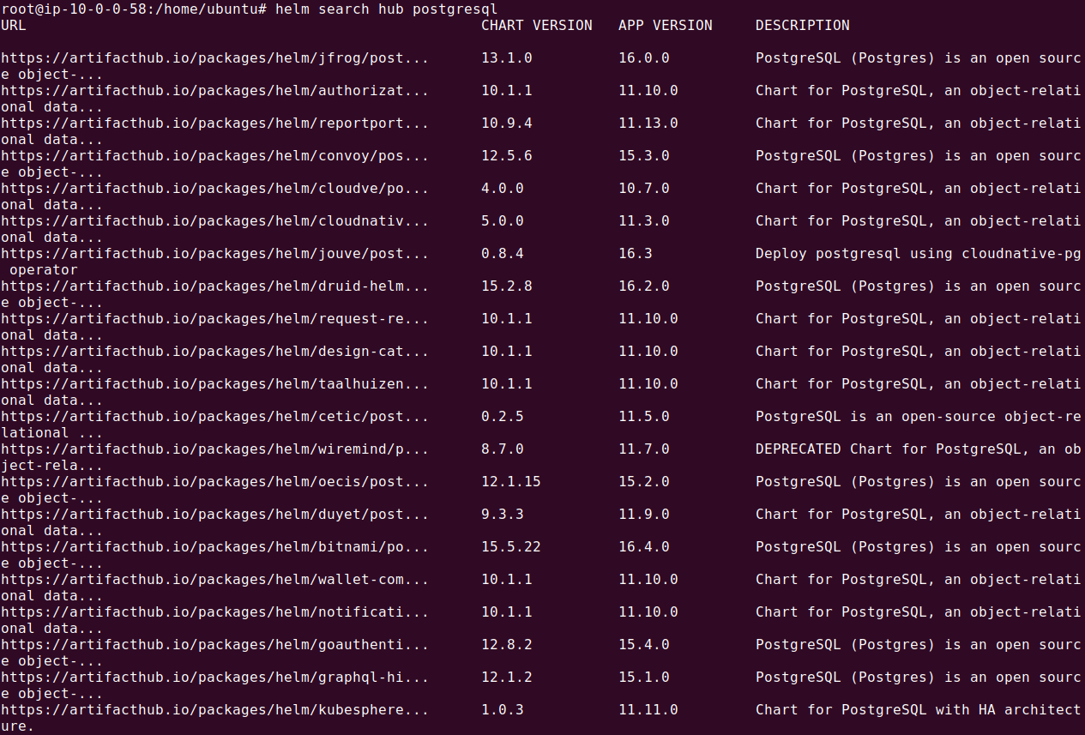Click the DESCRIPTION column header

click(x=803, y=26)
